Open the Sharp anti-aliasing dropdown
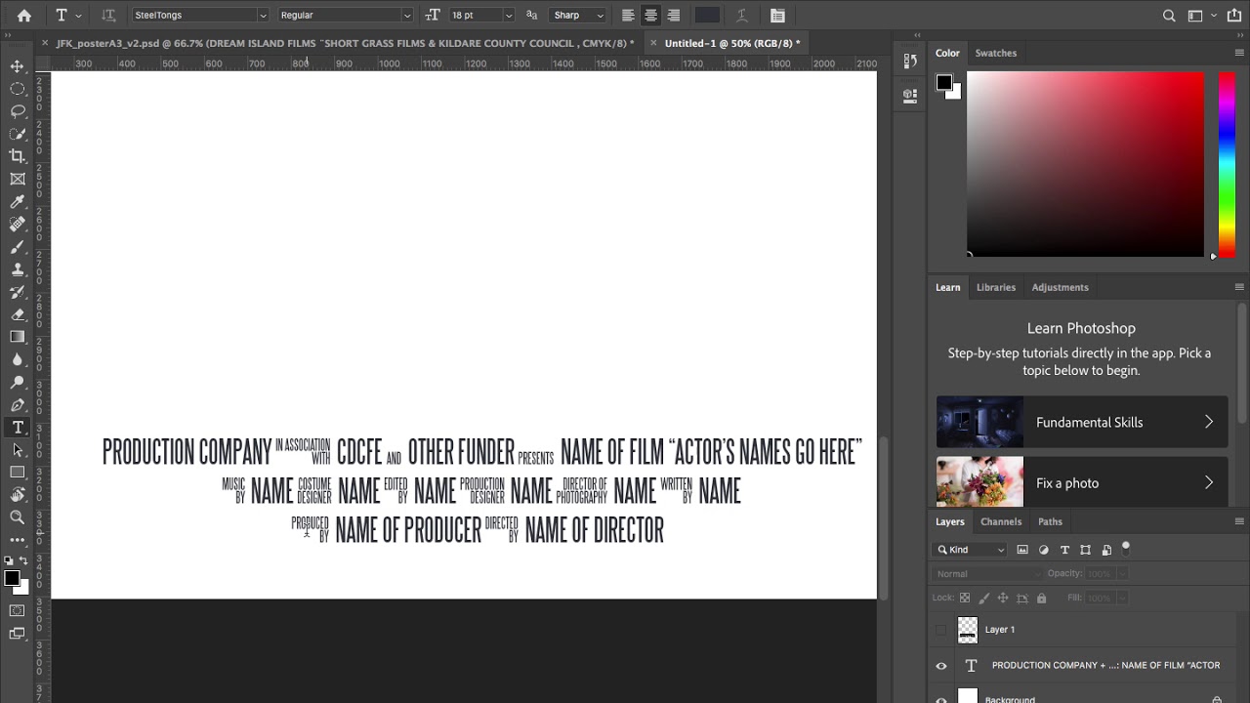1250x703 pixels. (x=578, y=16)
